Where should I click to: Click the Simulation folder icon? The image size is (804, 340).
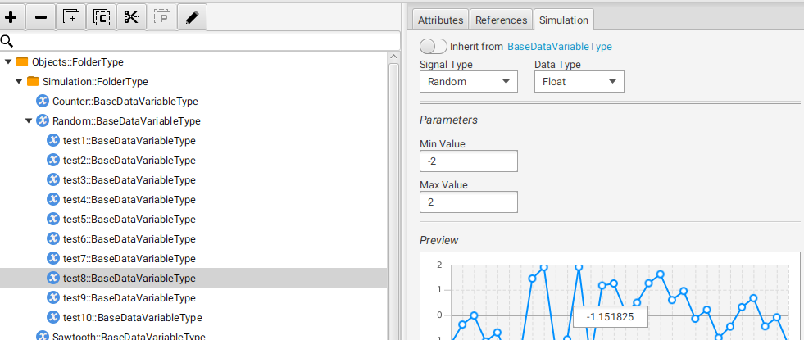pos(32,82)
